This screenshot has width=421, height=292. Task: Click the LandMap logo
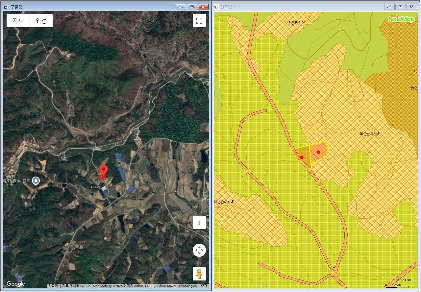click(x=401, y=19)
